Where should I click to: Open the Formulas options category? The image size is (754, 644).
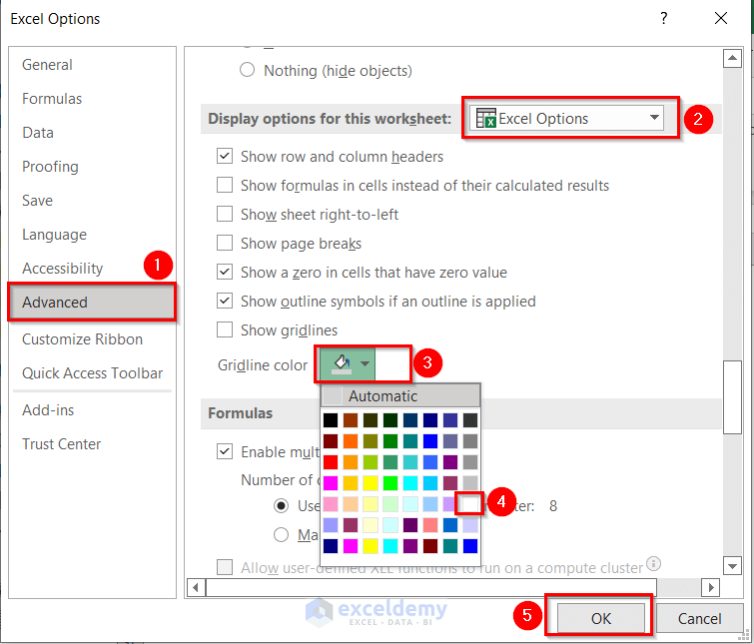[x=52, y=99]
